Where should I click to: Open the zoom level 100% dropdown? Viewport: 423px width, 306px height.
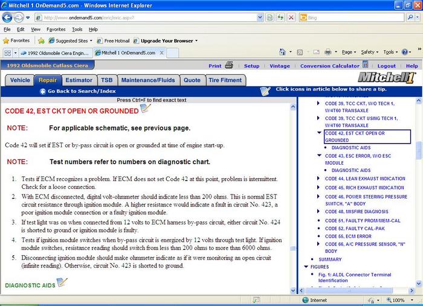[x=412, y=300]
